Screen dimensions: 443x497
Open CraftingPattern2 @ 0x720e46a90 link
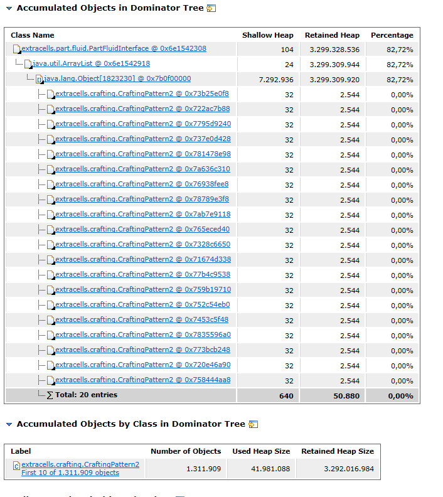point(143,365)
